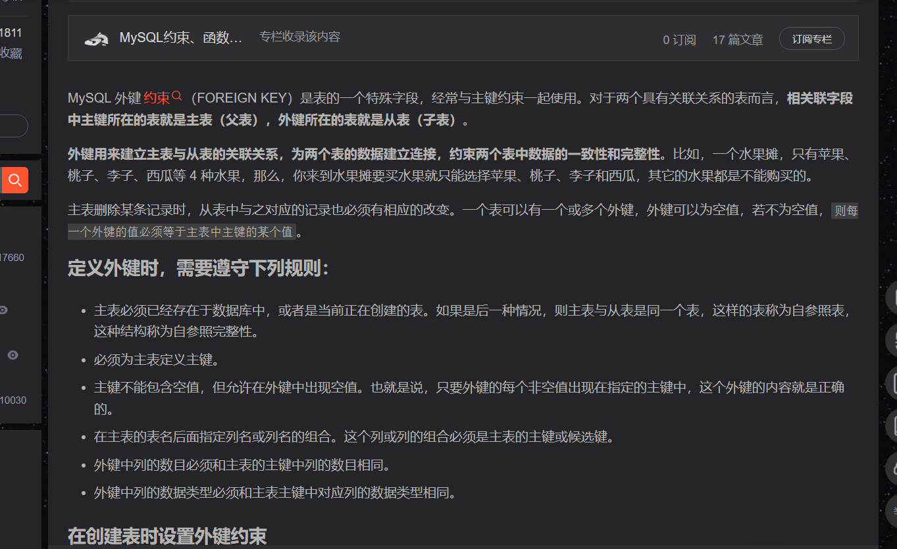Click the orange search magnifier in the left sidebar
Viewport: 897px width, 549px height.
[x=14, y=179]
